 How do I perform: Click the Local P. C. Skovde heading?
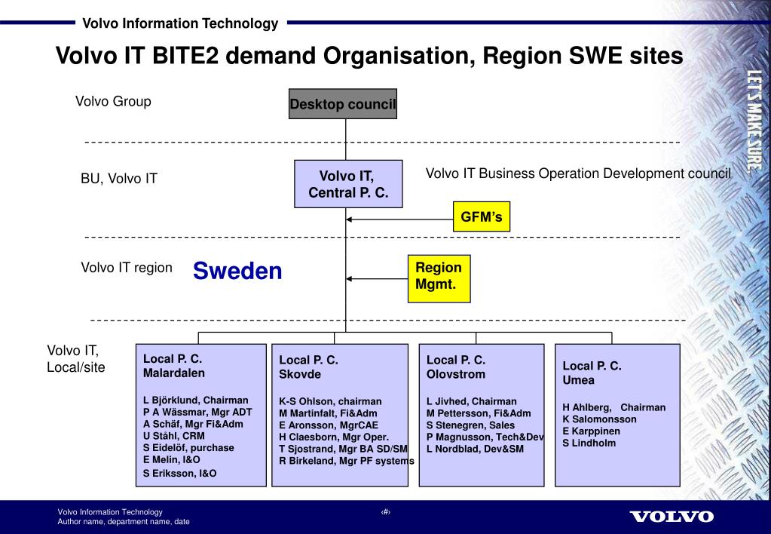click(x=308, y=367)
